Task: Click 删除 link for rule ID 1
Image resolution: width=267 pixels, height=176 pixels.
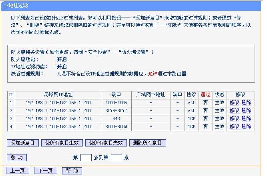Action: (247, 103)
